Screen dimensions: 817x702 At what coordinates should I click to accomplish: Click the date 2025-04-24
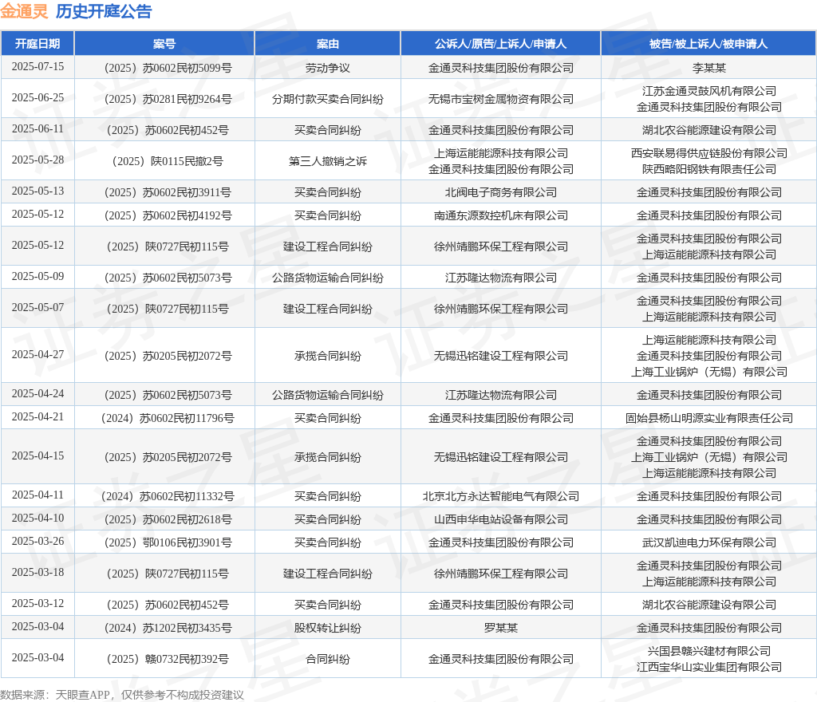point(37,394)
